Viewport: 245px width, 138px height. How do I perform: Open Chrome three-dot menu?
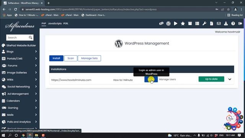241,9
